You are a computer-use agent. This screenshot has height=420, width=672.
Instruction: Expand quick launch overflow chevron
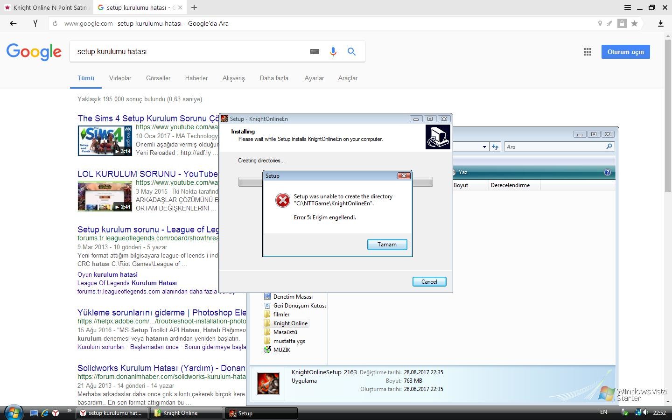69,411
